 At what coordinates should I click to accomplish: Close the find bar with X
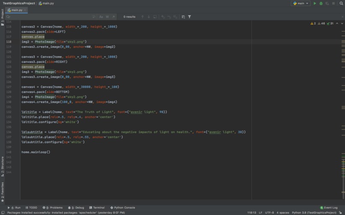[342, 17]
